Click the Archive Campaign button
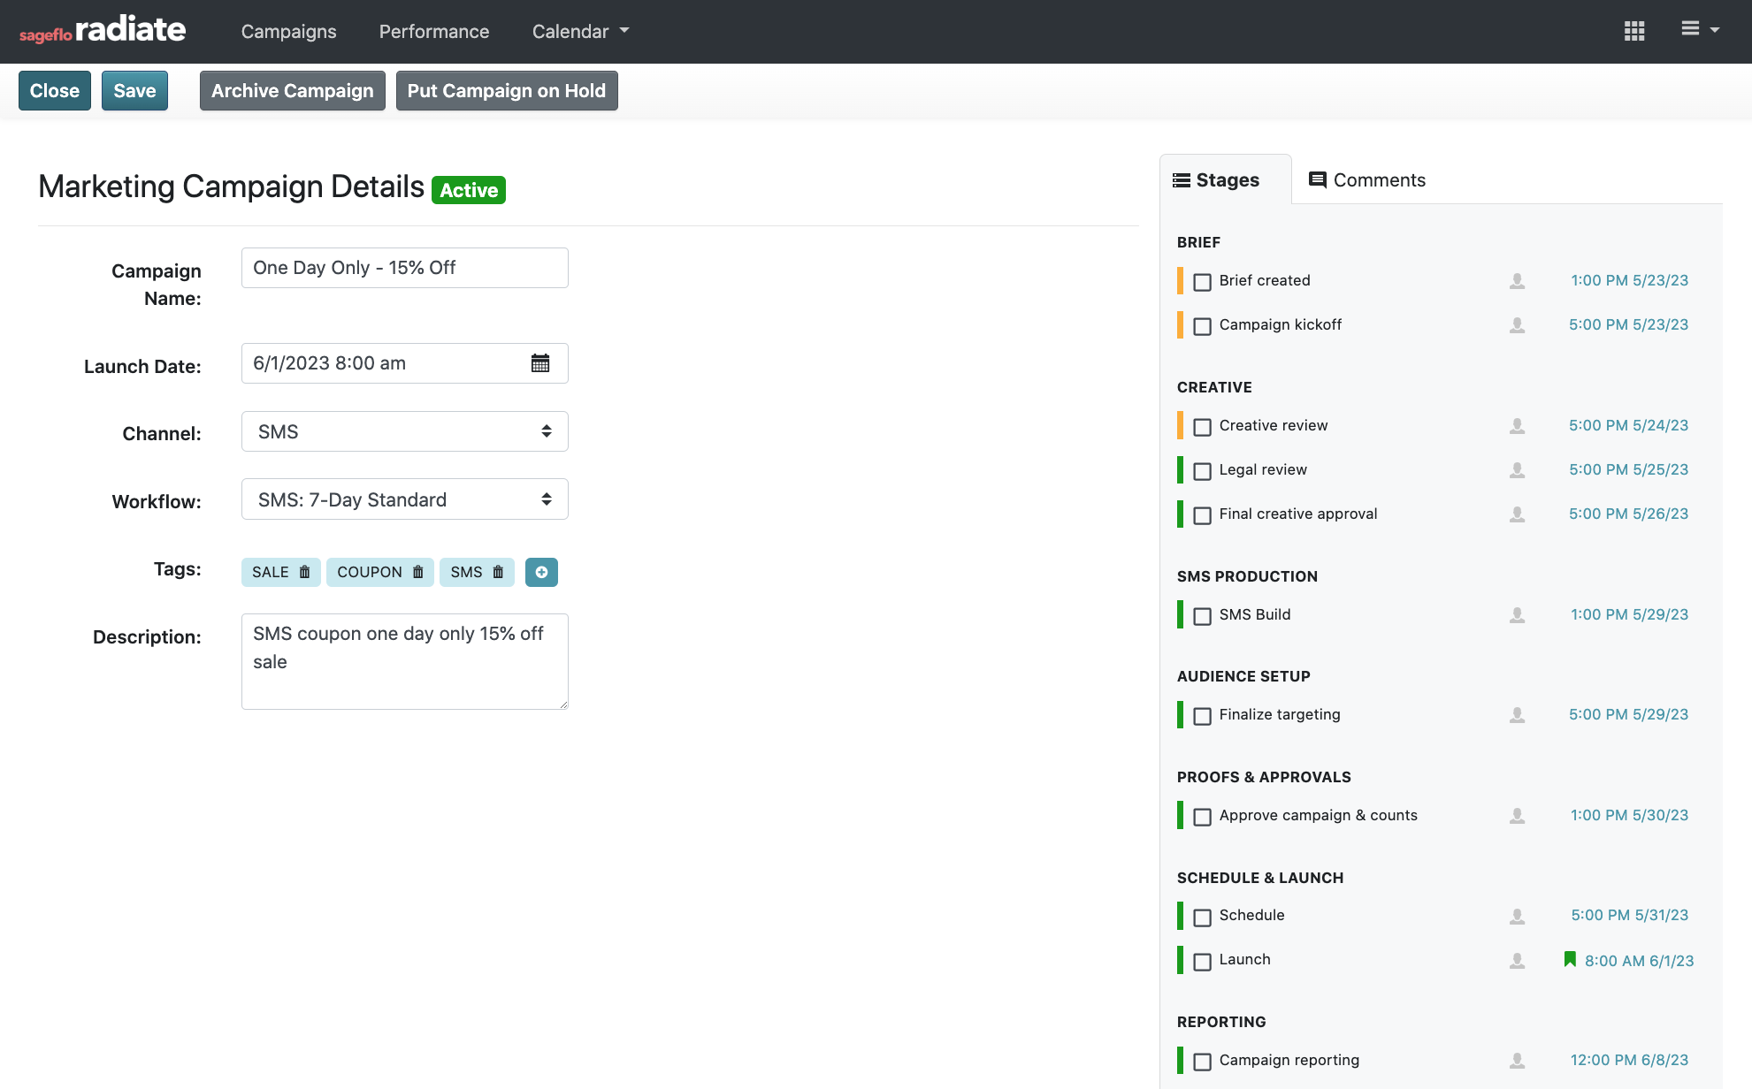Viewport: 1752px width, 1089px height. pyautogui.click(x=292, y=90)
